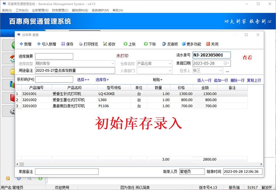
Task: Open the 基础资料(B) menu
Action: point(80,10)
